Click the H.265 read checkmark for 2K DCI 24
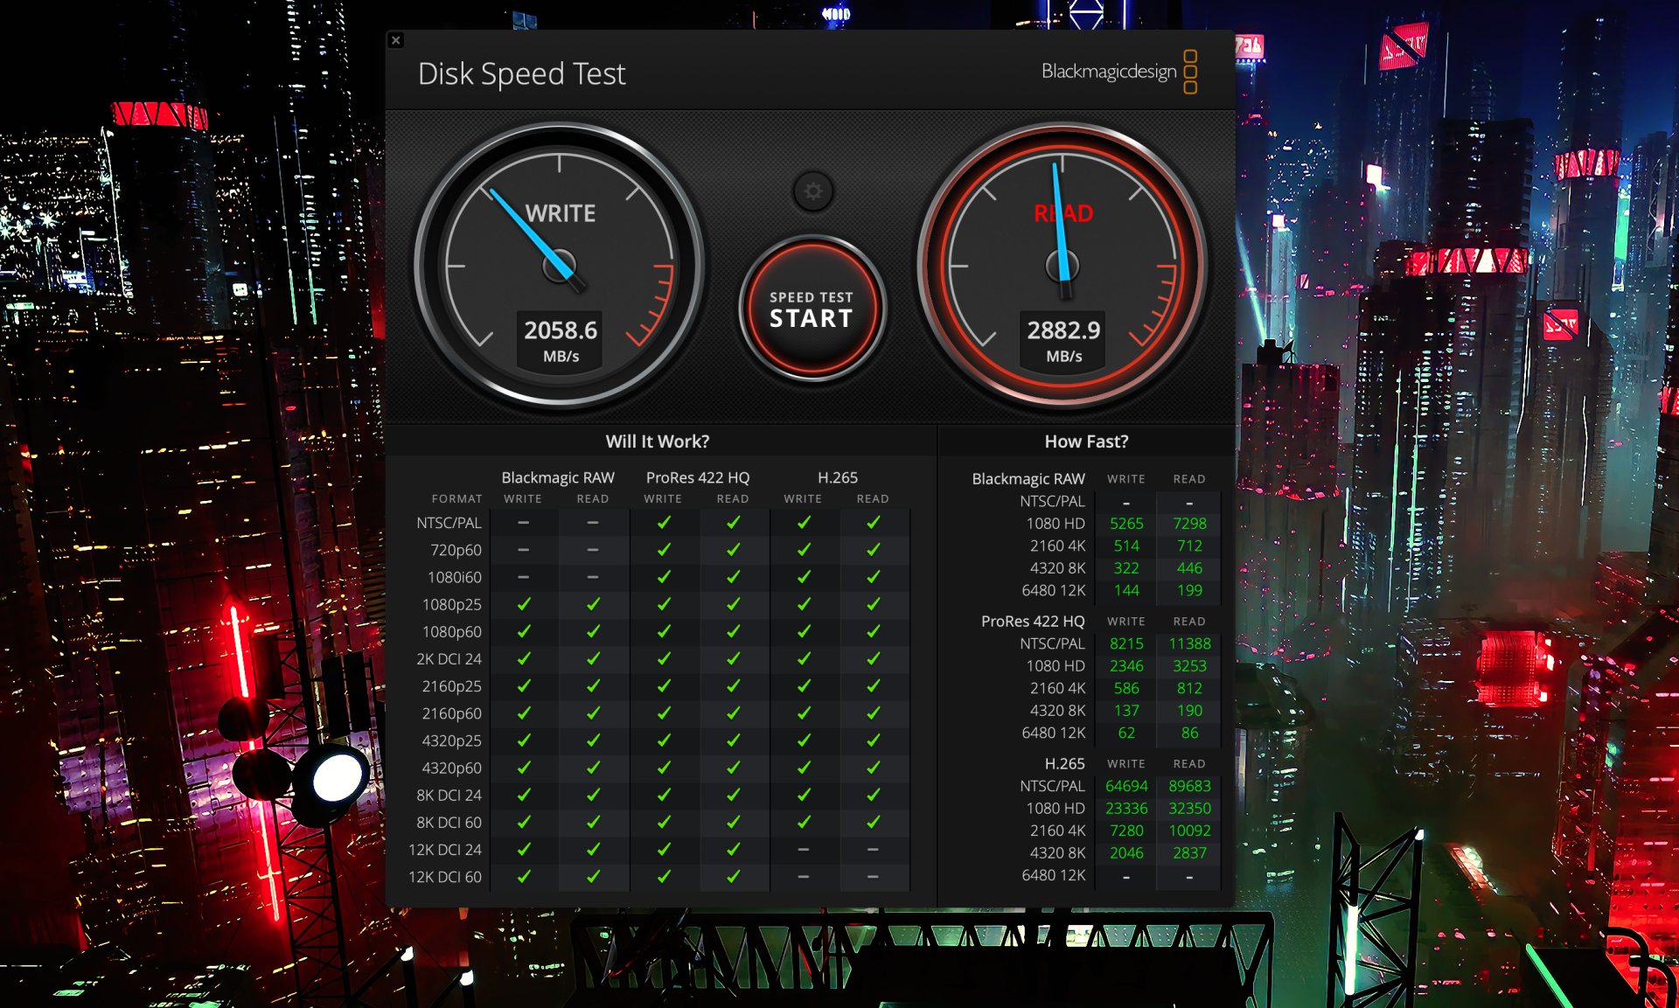 tap(873, 659)
